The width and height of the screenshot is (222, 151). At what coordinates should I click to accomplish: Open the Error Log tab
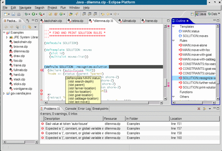84,109
